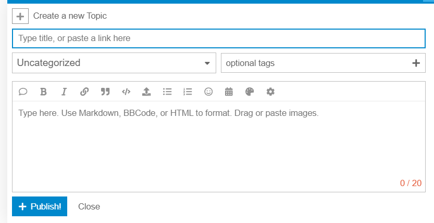Image resolution: width=434 pixels, height=223 pixels.
Task: Click into the post body text area
Action: (219, 146)
